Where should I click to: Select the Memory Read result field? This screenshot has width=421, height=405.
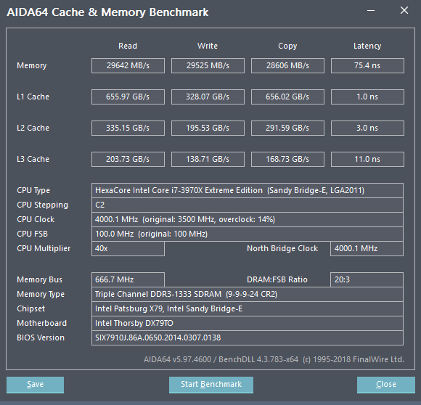coord(128,65)
